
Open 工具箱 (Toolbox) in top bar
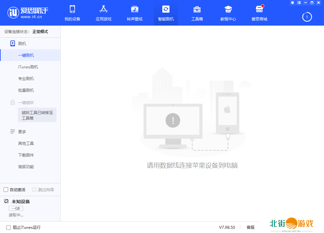(197, 13)
